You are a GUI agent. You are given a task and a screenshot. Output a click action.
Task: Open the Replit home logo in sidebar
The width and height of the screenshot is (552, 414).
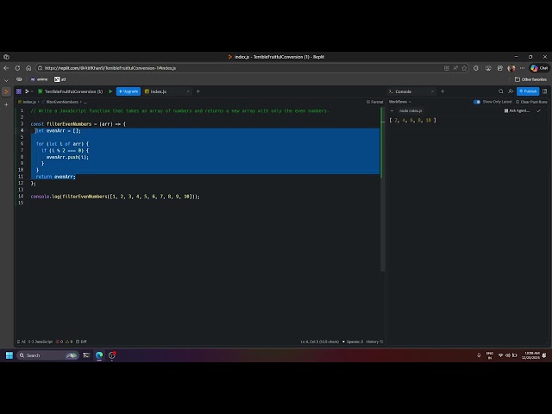pyautogui.click(x=6, y=91)
